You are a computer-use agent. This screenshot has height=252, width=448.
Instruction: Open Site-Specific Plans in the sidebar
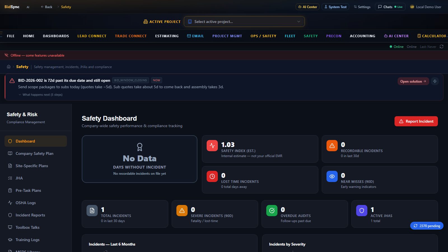click(36, 166)
